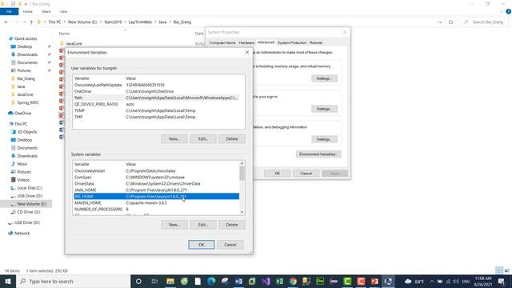512x288 pixels.
Task: Click OK in System Properties window
Action: tap(278, 174)
